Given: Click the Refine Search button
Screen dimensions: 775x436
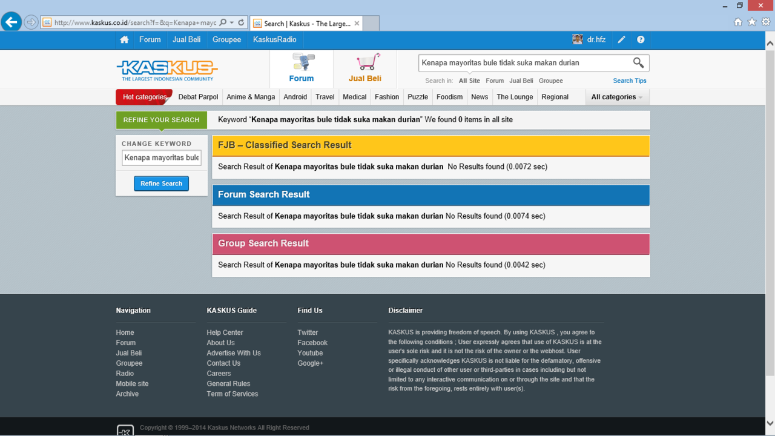Looking at the screenshot, I should pos(161,183).
